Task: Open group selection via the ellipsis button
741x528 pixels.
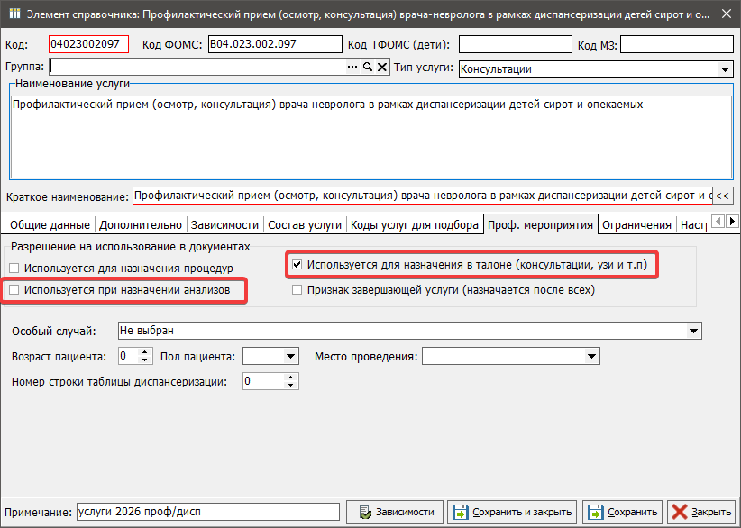Action: click(352, 67)
